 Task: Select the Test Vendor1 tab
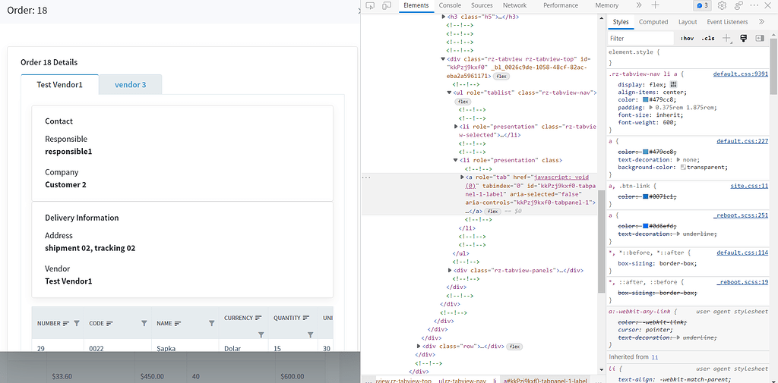59,84
